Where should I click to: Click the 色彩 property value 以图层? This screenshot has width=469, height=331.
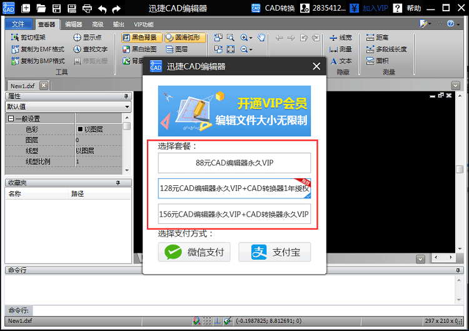coord(99,130)
